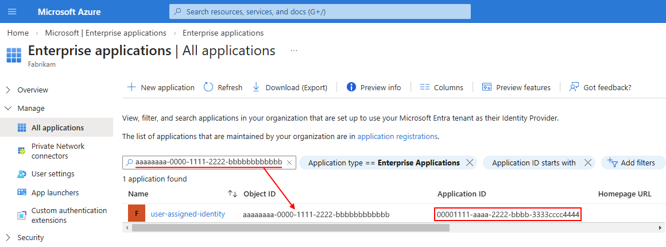Click the Preview features window icon
Screen dimensions: 666x247
[x=487, y=87]
